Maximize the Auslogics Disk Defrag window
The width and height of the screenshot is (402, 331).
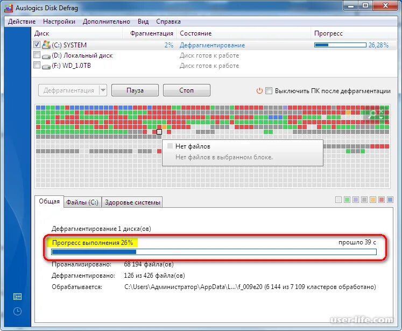click(x=365, y=6)
